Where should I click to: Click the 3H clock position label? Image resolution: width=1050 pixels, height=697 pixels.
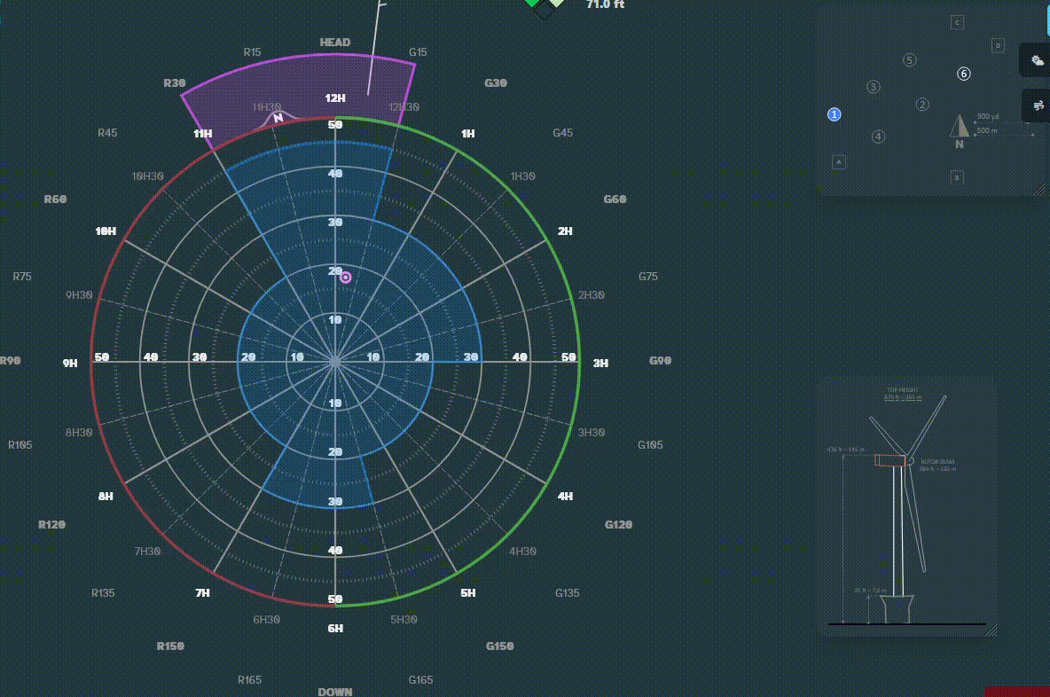pos(600,363)
